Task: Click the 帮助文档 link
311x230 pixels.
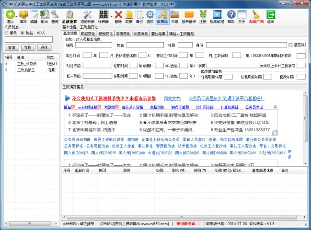Action: tap(172, 97)
